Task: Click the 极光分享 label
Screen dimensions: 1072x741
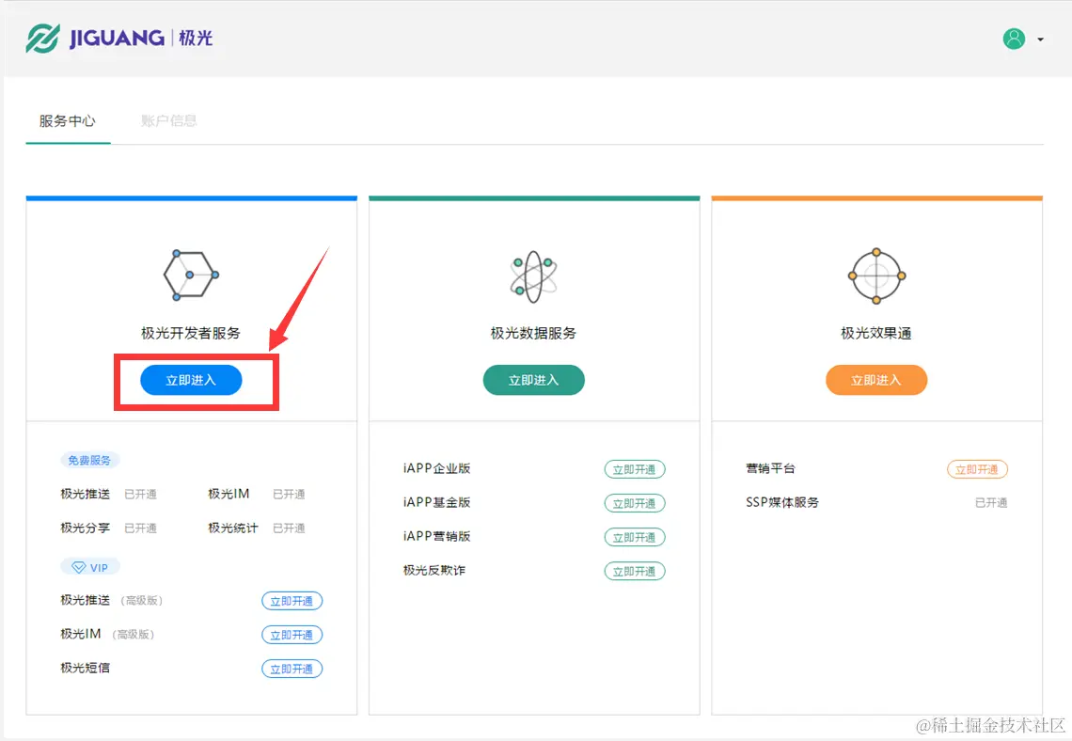Action: coord(85,528)
